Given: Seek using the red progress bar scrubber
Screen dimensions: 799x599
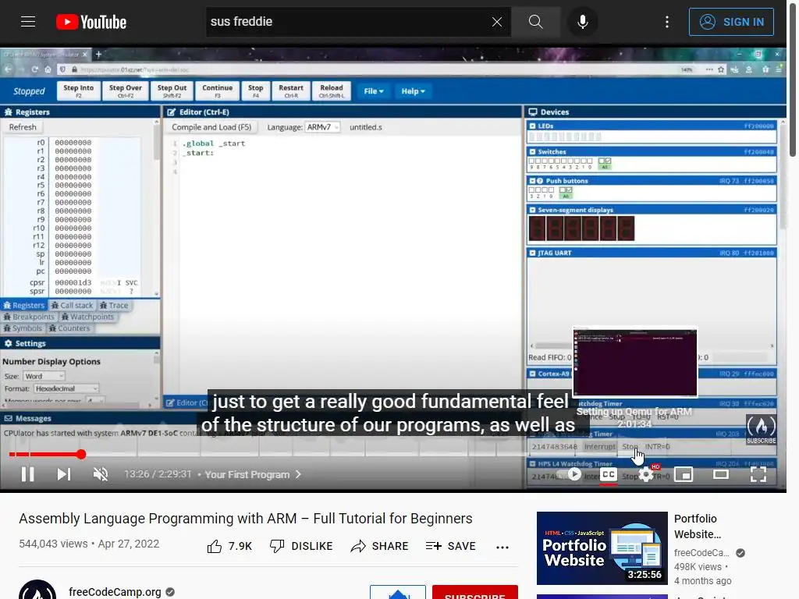Looking at the screenshot, I should click(81, 455).
